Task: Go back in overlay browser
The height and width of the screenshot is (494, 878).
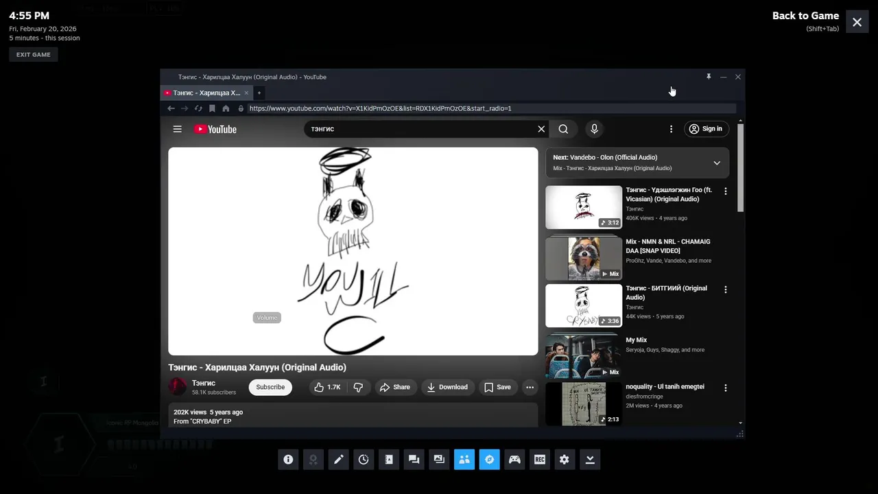Action: [x=171, y=108]
